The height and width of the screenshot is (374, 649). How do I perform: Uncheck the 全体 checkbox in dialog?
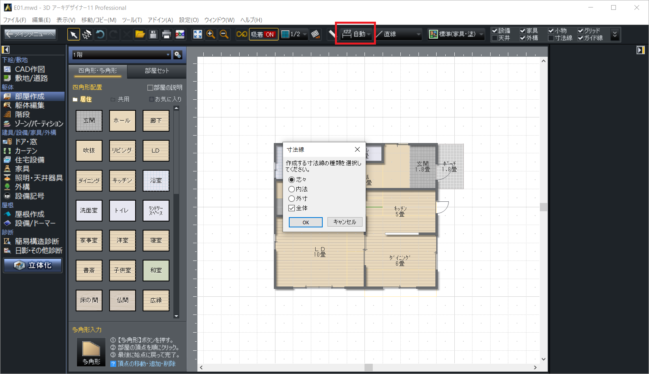click(292, 208)
